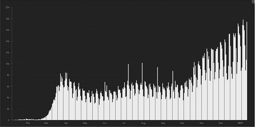Viewport: 255px width, 127px height.
Task: Click the tall spike bar in July
Action: pos(128,92)
